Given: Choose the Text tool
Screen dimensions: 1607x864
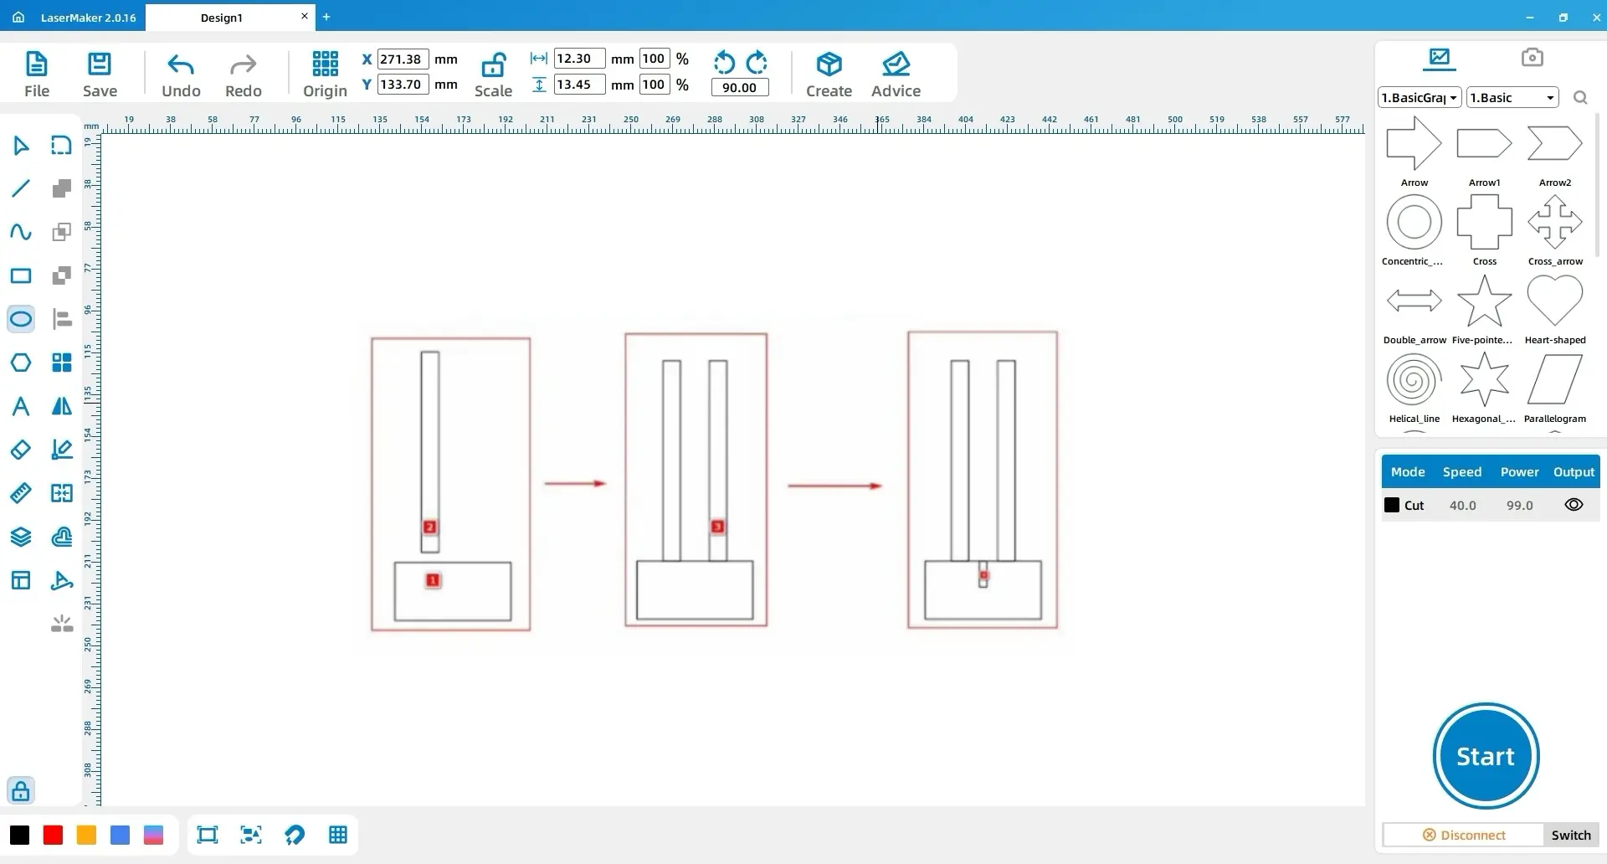Looking at the screenshot, I should [21, 406].
